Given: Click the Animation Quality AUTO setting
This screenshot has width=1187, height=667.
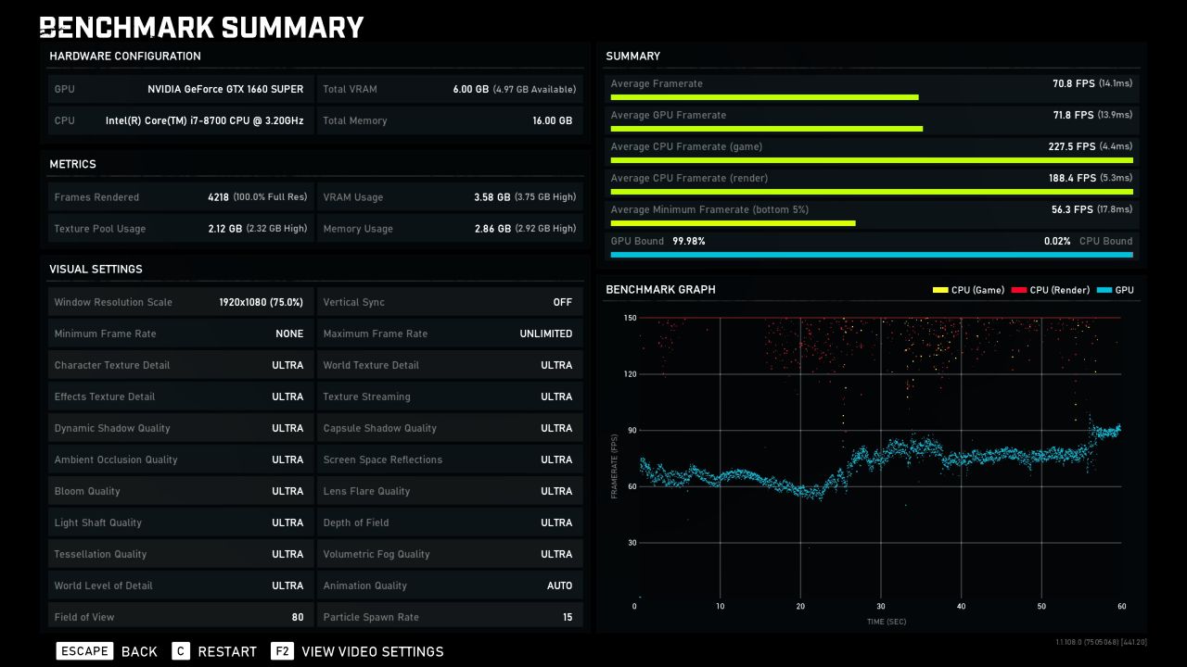Looking at the screenshot, I should (x=559, y=585).
